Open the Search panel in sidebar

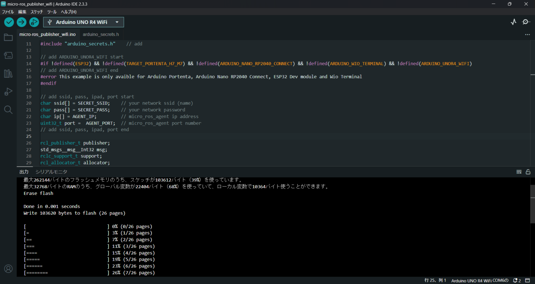pyautogui.click(x=8, y=110)
